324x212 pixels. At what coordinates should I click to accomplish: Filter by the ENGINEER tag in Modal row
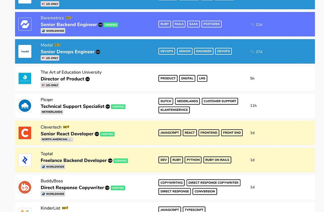[x=204, y=51]
